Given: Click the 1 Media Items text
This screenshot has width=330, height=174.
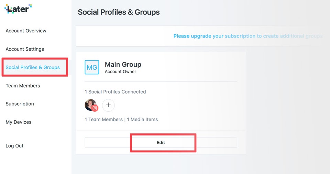Looking at the screenshot, I should click(142, 119).
